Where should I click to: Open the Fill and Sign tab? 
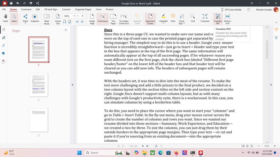51,10
